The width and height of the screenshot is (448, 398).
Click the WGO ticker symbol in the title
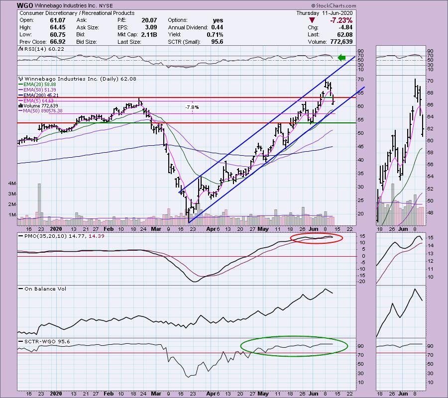pyautogui.click(x=25, y=5)
